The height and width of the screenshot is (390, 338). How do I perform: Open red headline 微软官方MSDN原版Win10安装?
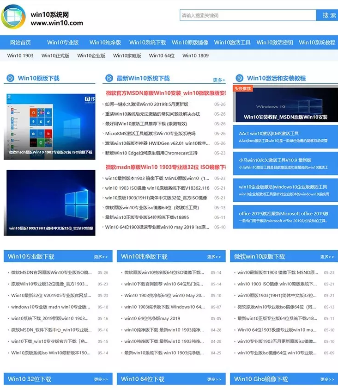pos(165,93)
